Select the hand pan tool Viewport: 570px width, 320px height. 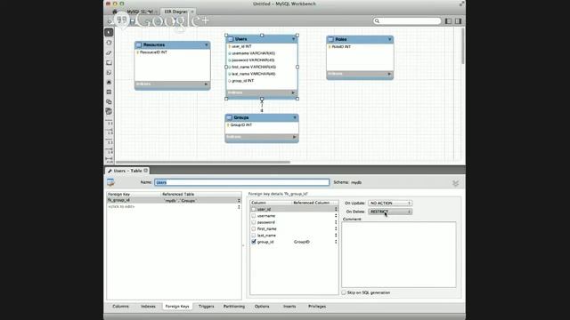109,43
